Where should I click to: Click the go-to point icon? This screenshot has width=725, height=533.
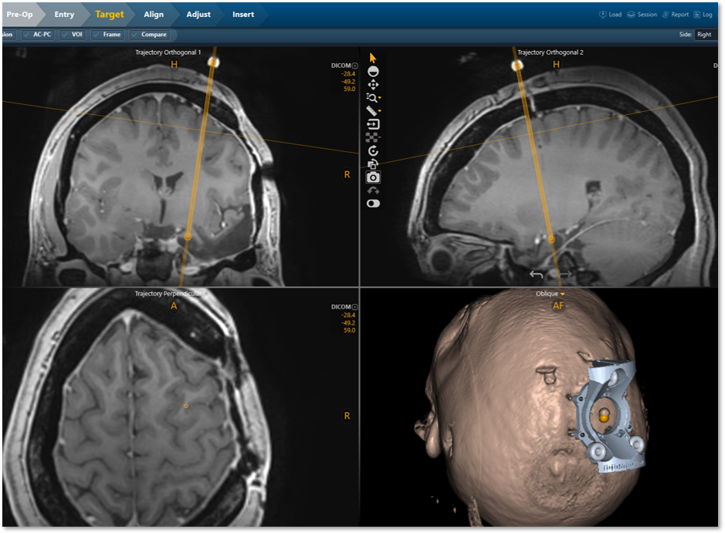click(373, 124)
